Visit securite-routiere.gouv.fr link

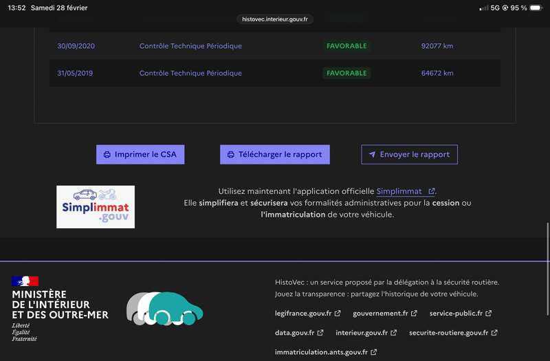pyautogui.click(x=452, y=333)
